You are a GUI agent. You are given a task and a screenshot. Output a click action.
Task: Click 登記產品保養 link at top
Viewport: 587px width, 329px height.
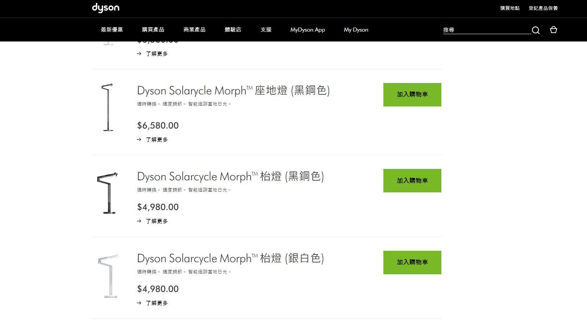coord(543,8)
